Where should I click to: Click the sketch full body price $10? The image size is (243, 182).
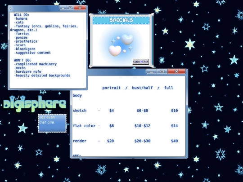pyautogui.click(x=174, y=111)
